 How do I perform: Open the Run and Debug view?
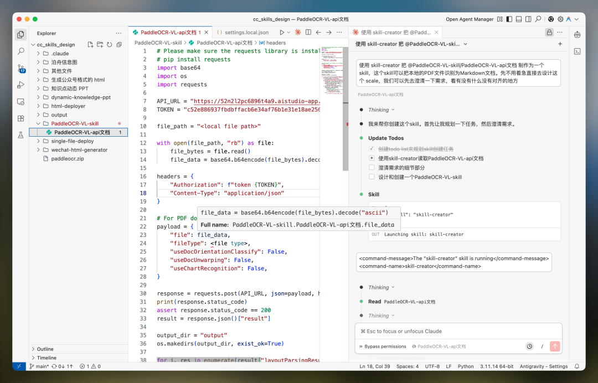pyautogui.click(x=20, y=85)
